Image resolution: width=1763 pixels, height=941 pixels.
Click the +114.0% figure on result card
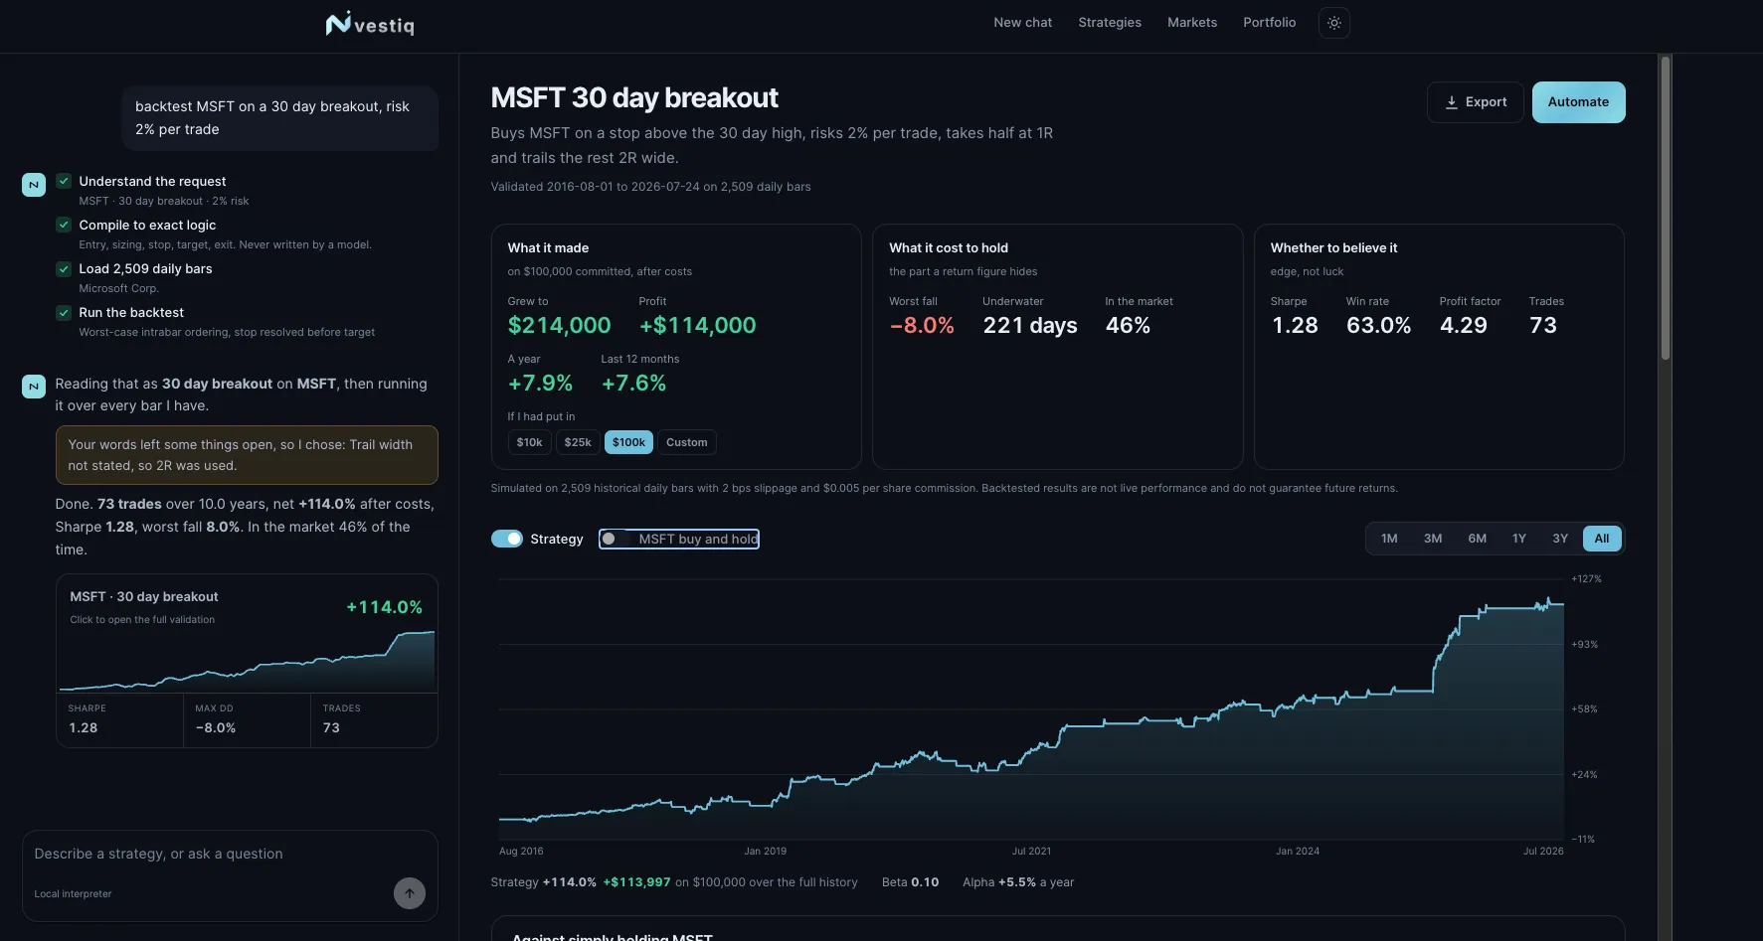384,607
